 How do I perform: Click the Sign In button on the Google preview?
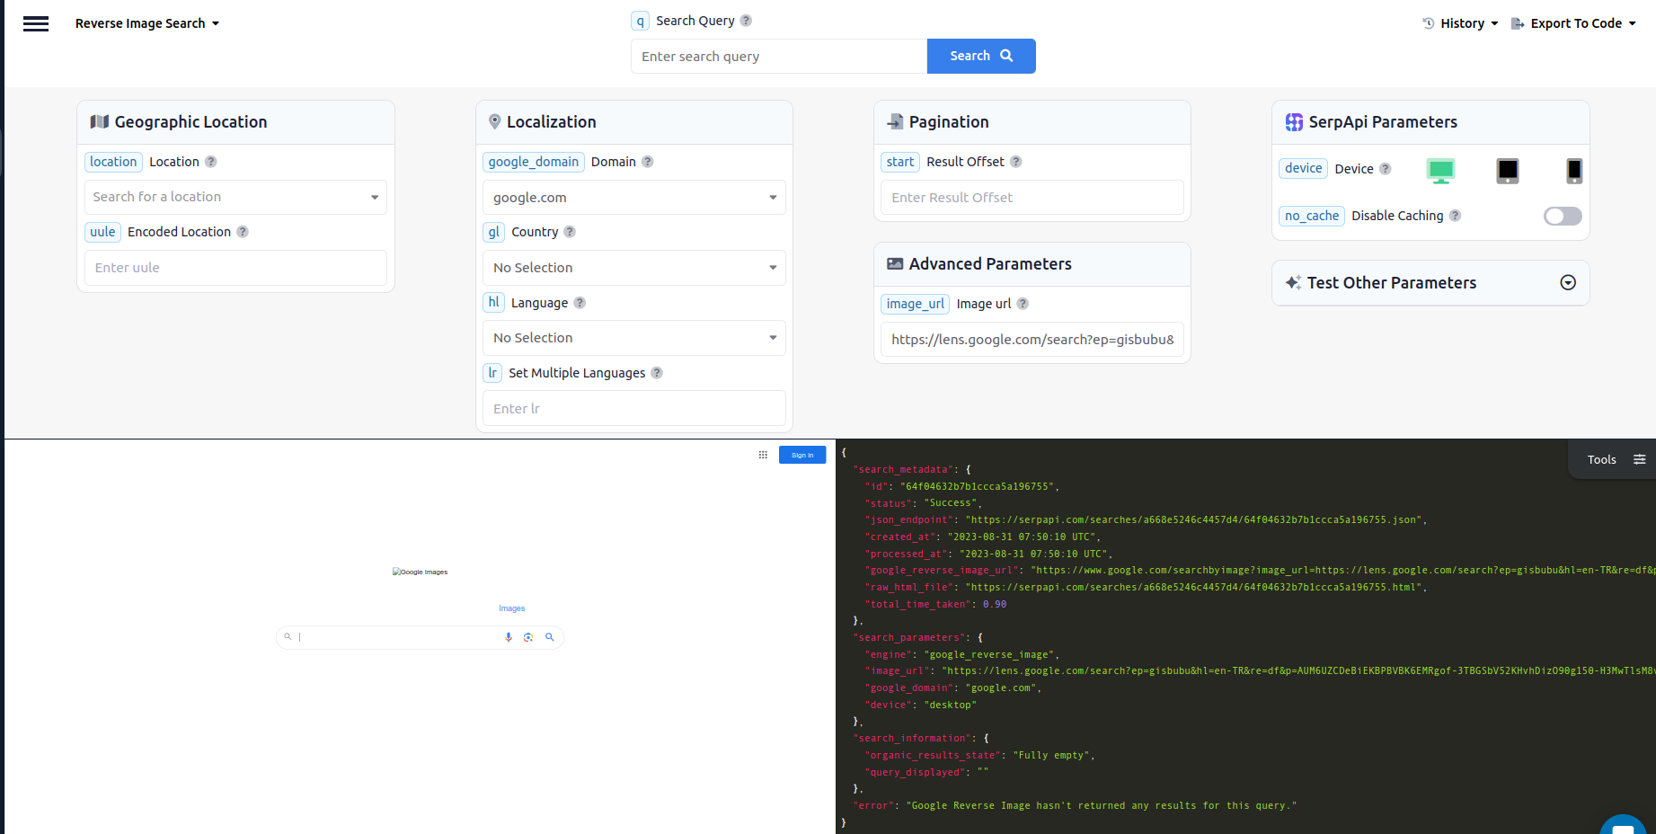click(x=802, y=455)
